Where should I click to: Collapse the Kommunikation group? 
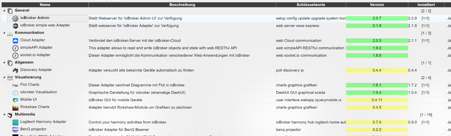click(x=4, y=33)
